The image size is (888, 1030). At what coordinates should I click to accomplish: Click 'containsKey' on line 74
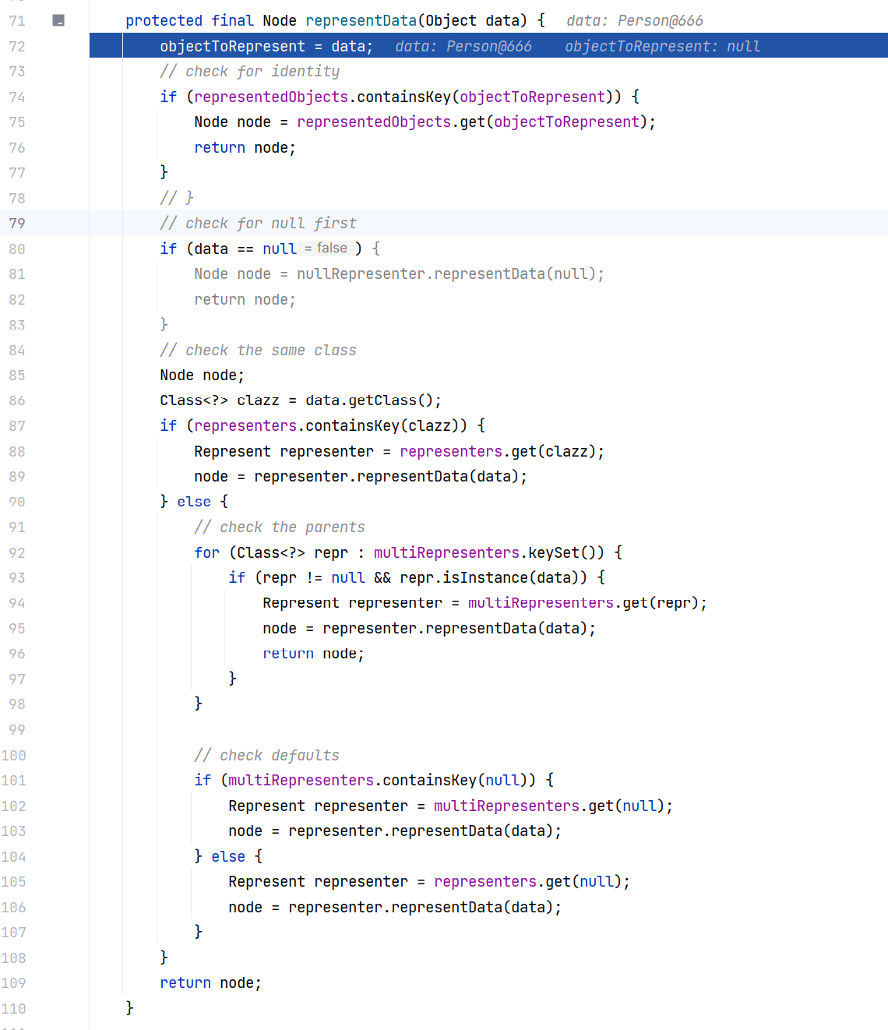coord(404,97)
